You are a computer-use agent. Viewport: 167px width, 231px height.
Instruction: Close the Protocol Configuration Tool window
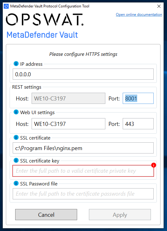pyautogui.click(x=159, y=6)
